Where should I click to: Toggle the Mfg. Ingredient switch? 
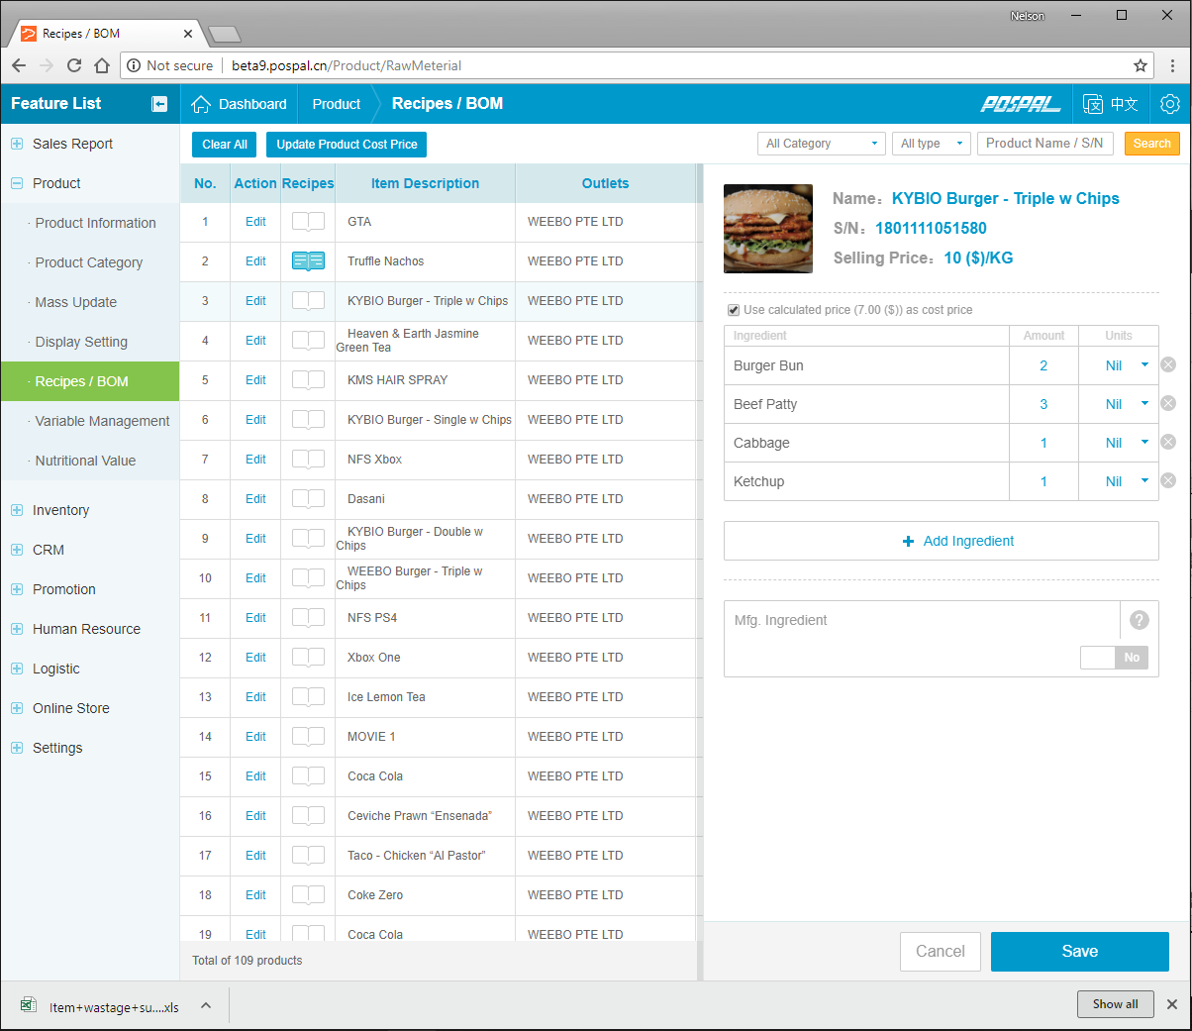[1114, 658]
